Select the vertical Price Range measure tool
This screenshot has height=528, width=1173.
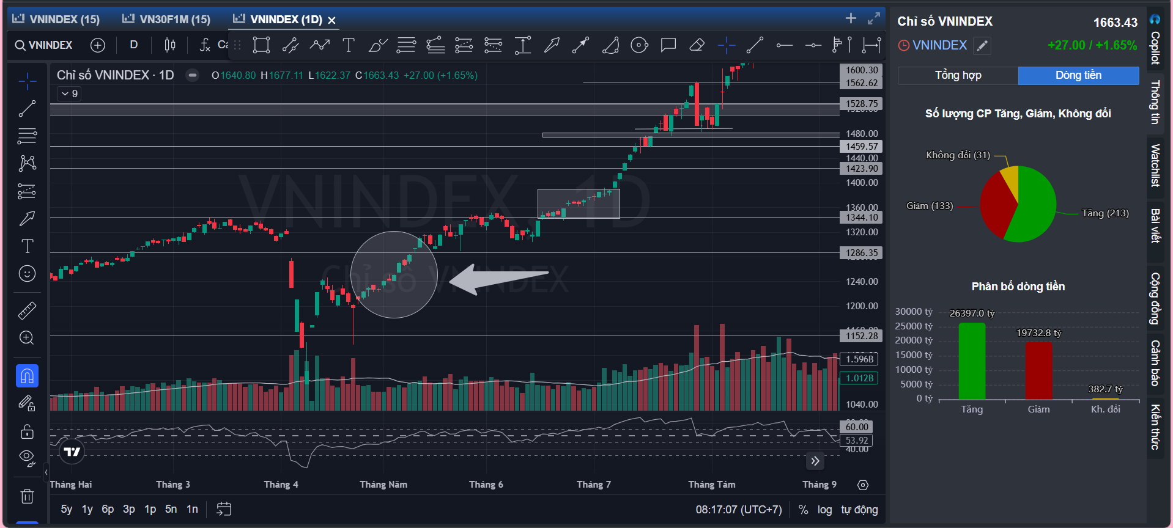point(522,45)
